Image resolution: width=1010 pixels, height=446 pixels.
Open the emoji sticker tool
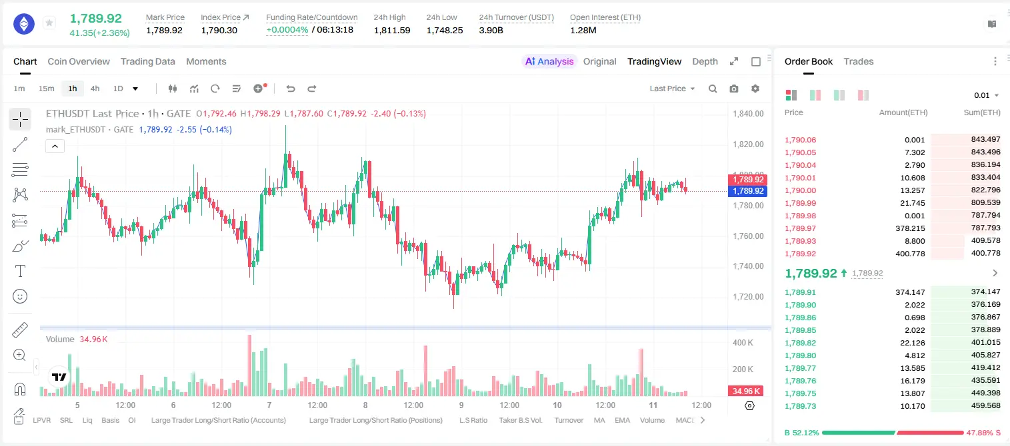click(x=20, y=296)
